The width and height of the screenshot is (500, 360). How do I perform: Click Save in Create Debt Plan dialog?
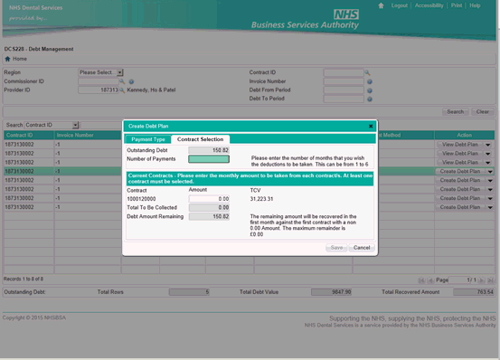tap(336, 248)
